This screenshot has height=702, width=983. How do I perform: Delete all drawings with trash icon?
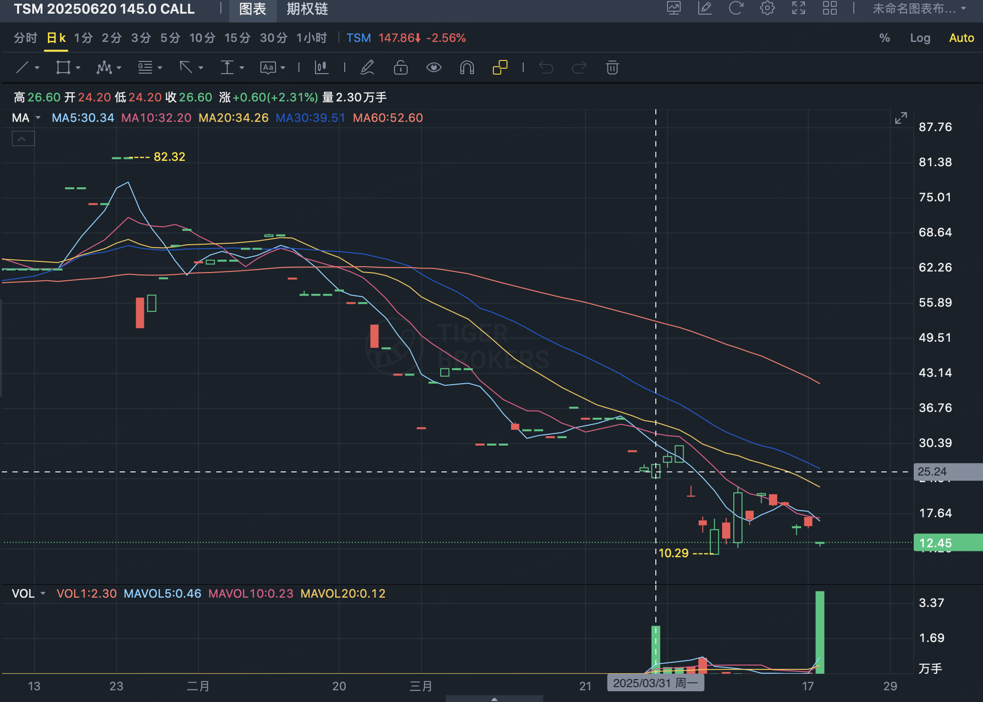tap(612, 67)
